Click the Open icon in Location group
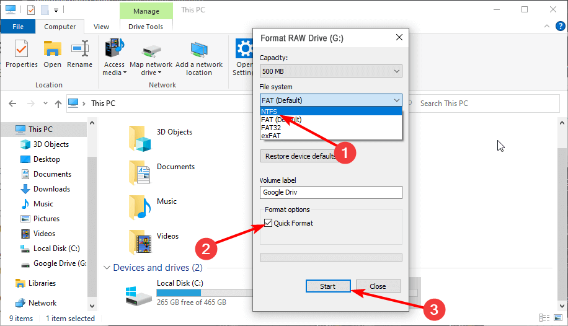Image resolution: width=568 pixels, height=326 pixels. tap(53, 49)
